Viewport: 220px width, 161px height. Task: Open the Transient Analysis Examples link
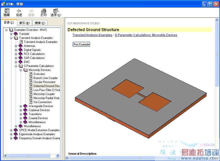pos(92,35)
